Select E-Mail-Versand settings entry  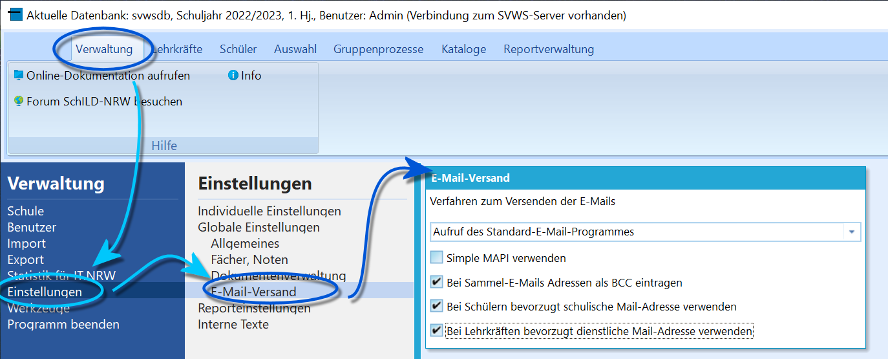(253, 292)
